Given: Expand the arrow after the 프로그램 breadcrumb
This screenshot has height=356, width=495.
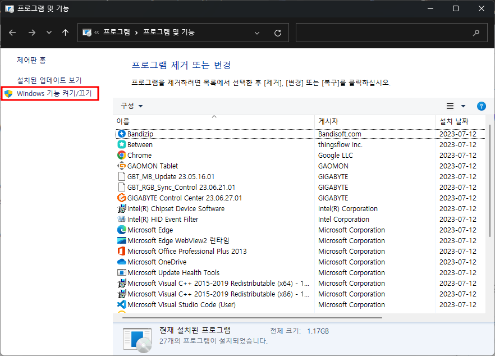Looking at the screenshot, I should coord(136,33).
